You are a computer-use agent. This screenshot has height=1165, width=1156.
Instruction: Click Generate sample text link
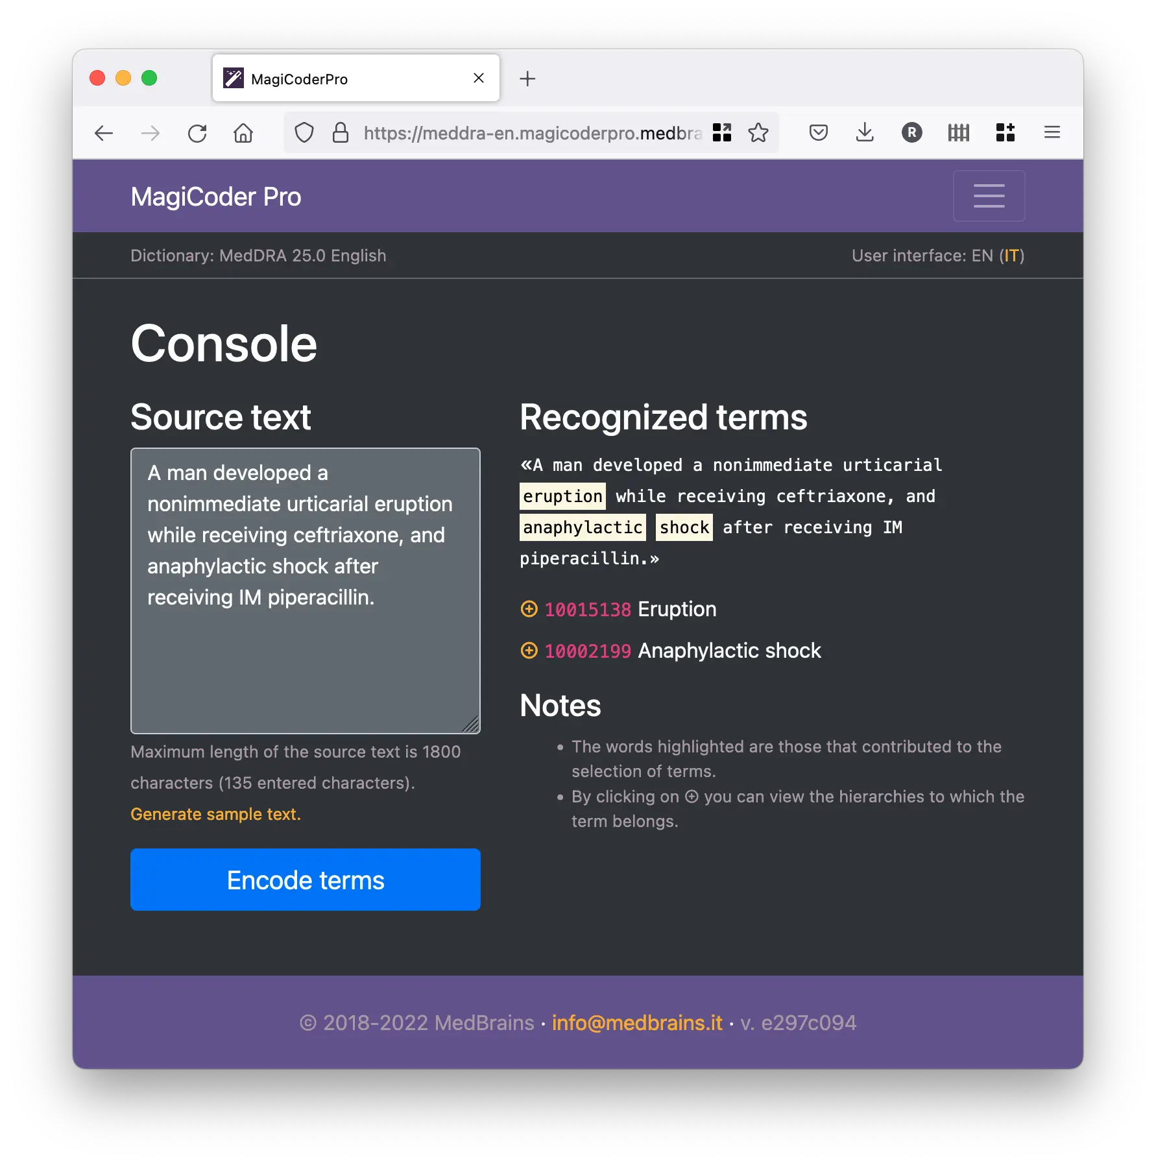215,814
